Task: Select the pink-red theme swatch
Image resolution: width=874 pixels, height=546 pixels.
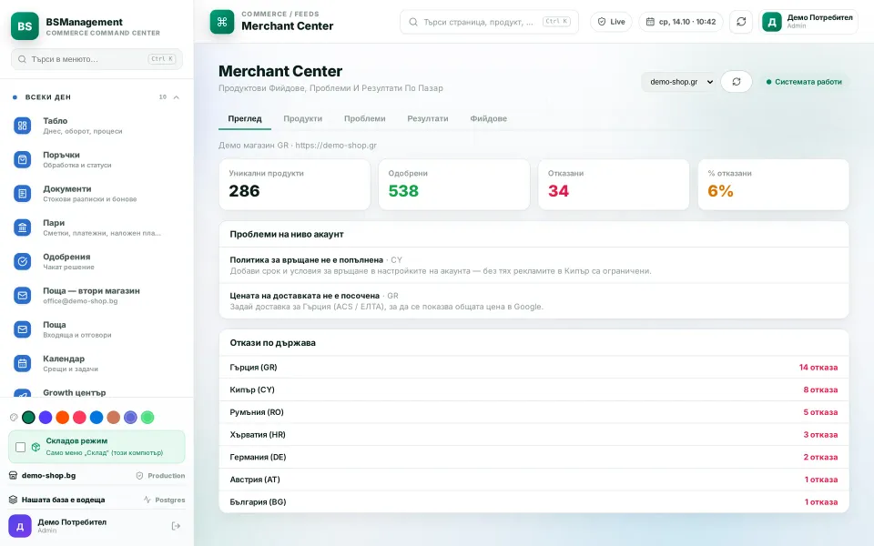Action: [x=80, y=418]
